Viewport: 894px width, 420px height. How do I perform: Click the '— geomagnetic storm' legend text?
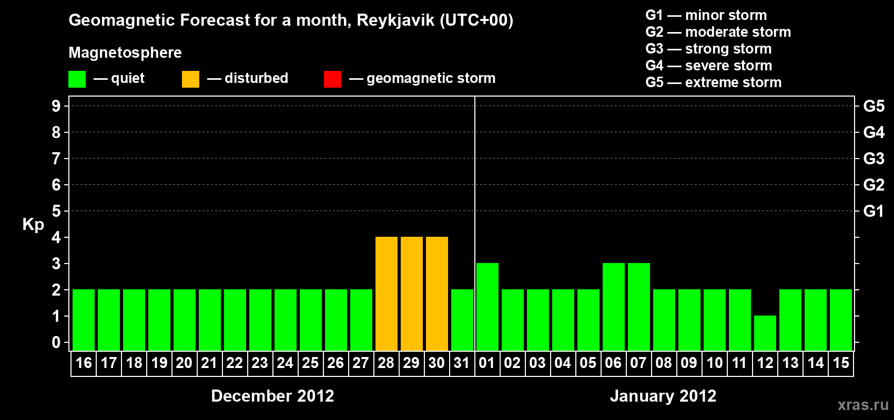click(422, 78)
